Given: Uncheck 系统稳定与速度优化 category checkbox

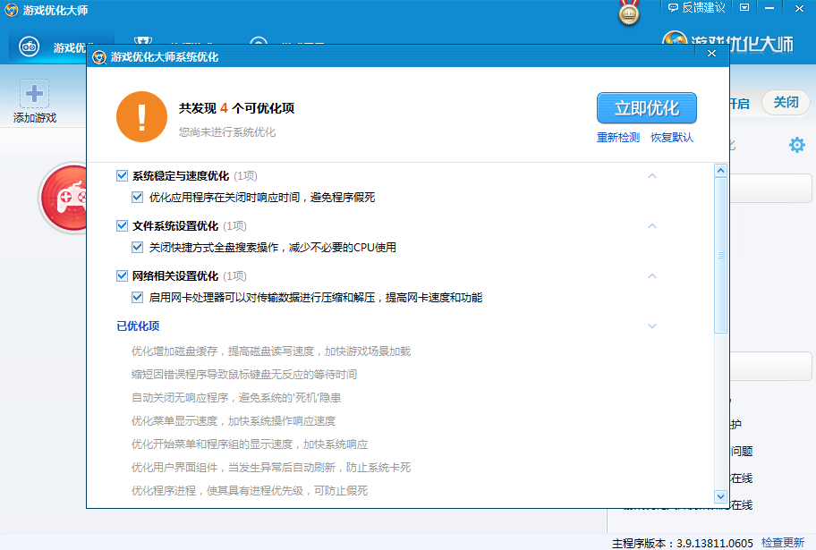Looking at the screenshot, I should pyautogui.click(x=123, y=176).
